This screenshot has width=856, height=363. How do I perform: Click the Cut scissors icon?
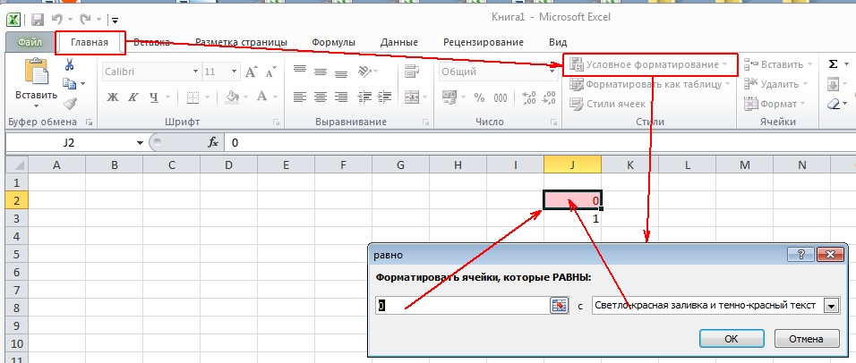(x=69, y=64)
